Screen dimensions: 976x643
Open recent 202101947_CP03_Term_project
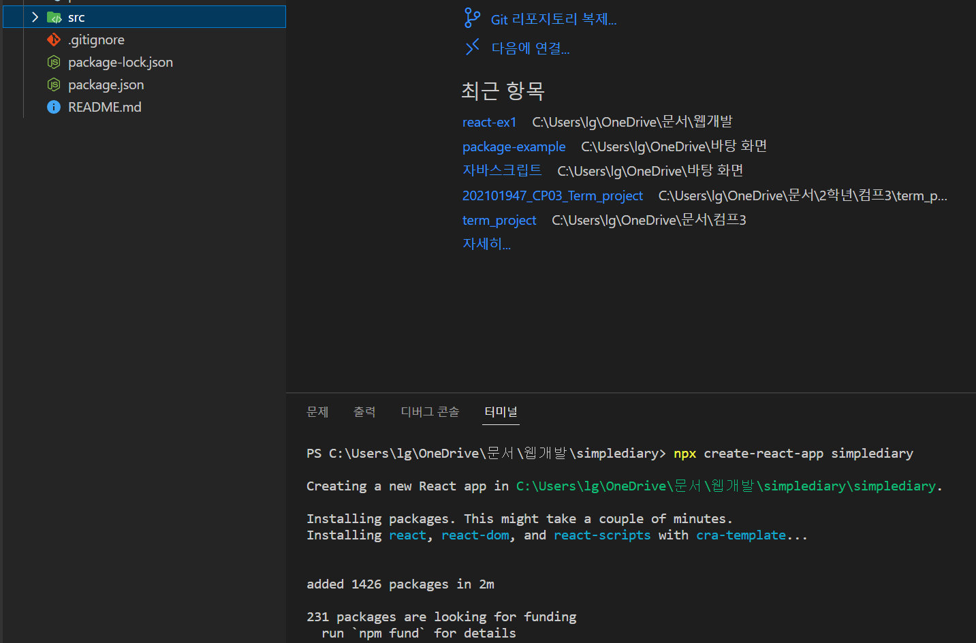[552, 195]
